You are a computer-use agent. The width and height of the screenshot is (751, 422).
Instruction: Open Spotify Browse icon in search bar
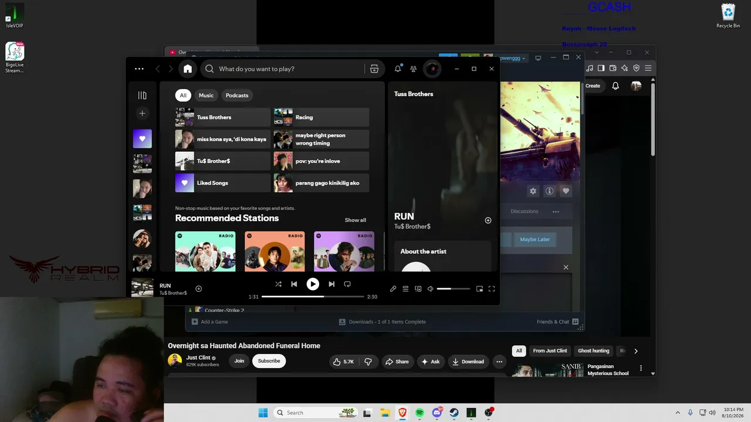click(374, 69)
